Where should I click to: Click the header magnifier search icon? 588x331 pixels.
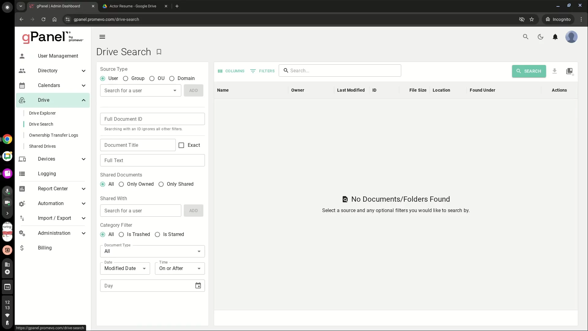click(x=526, y=37)
